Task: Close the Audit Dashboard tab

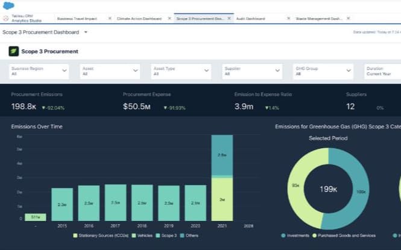Action: pyautogui.click(x=288, y=19)
